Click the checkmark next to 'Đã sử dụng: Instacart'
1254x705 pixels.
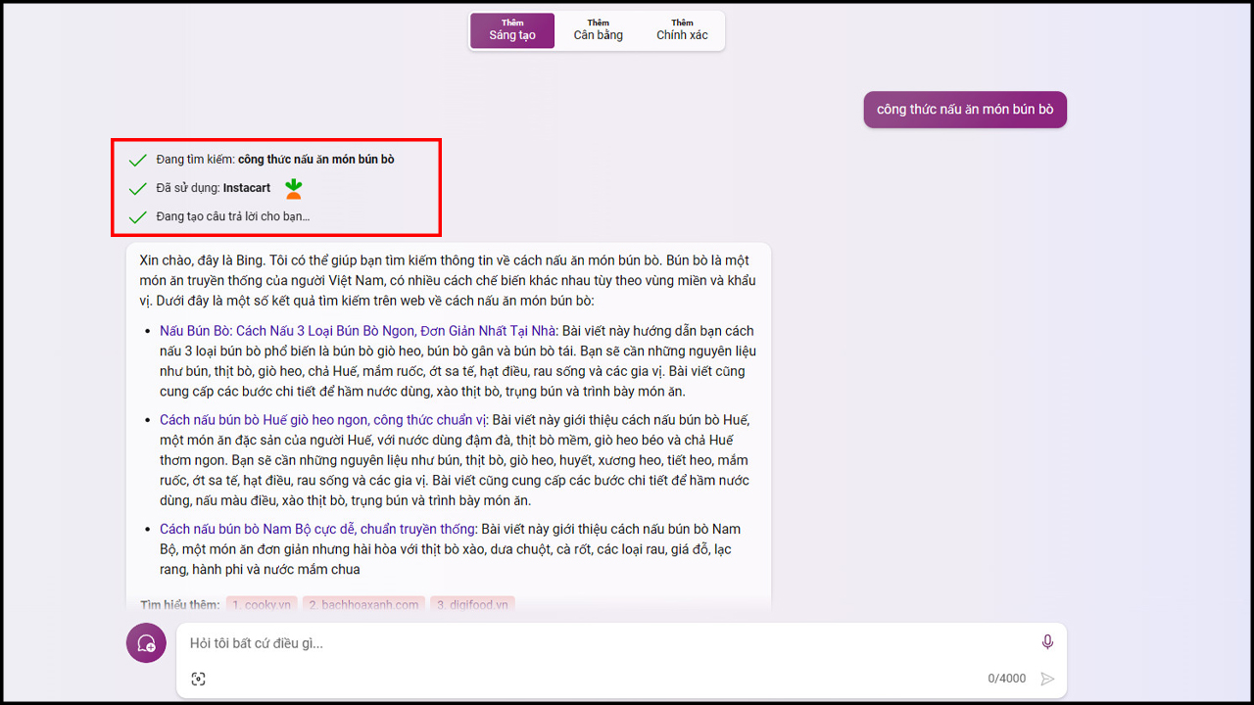tap(136, 188)
